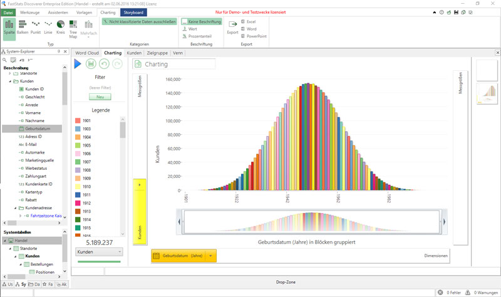Click the 0 Warnungen warning status icon
Screen dimensions: 501x297
pyautogui.click(x=468, y=292)
